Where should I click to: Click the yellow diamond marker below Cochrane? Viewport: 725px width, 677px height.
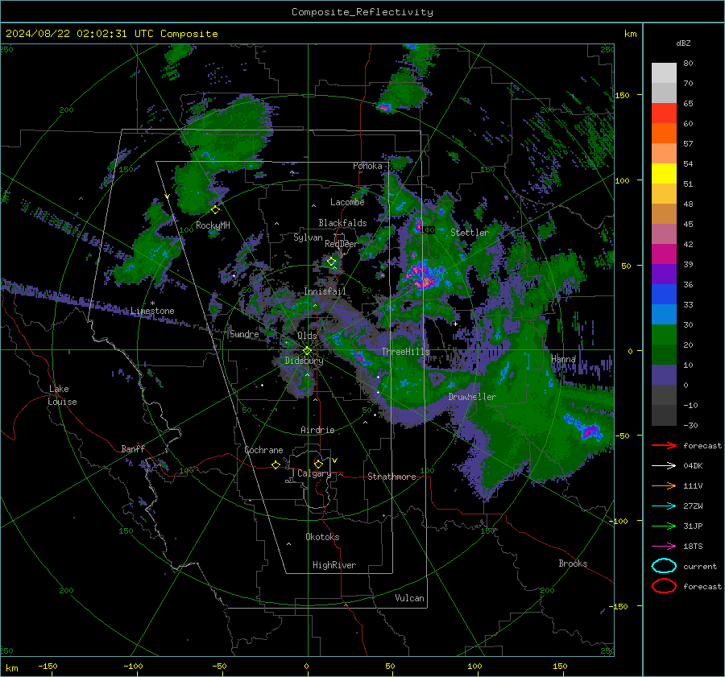[275, 464]
